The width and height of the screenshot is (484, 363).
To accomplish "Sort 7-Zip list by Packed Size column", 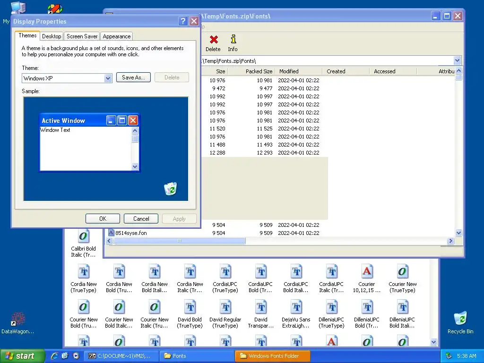I will coord(251,71).
